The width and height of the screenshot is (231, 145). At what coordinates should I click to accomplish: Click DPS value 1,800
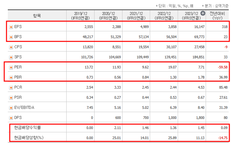pos(200,118)
